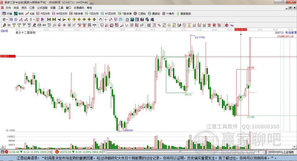The width and height of the screenshot is (297, 161).
Task: Click the 老子十二宫结构 label
Action: [26, 33]
